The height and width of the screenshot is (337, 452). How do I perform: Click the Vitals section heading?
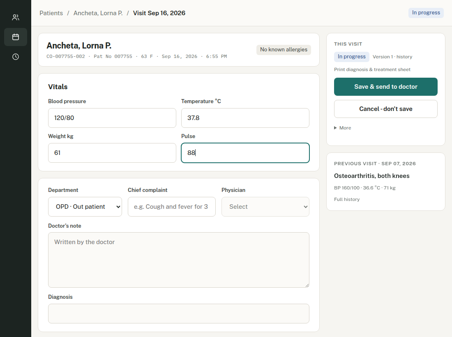tap(58, 87)
